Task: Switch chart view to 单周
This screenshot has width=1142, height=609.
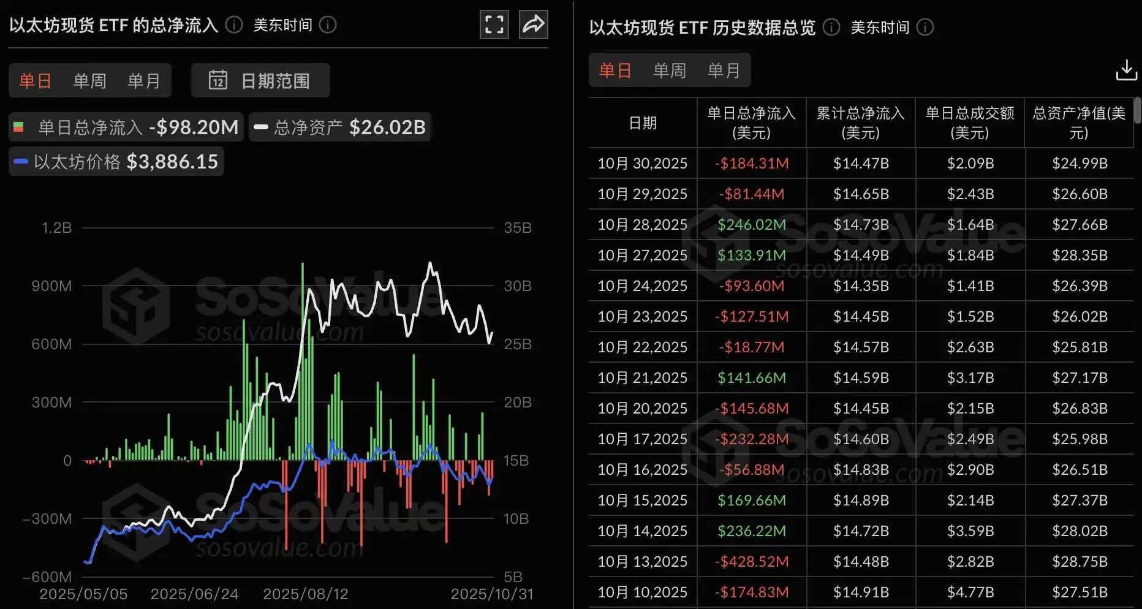Action: click(89, 80)
